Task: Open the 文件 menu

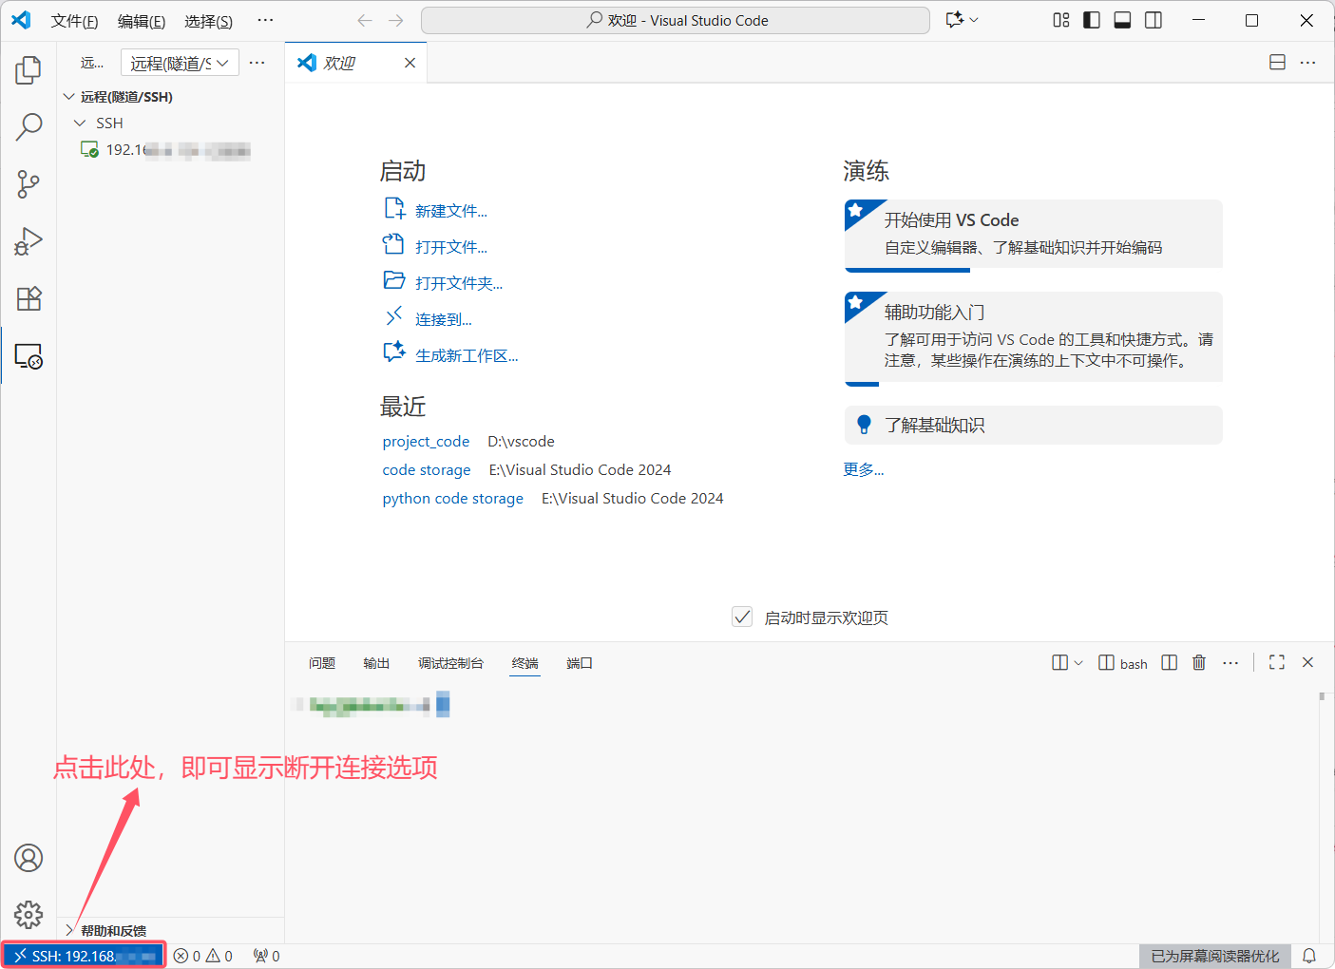Action: point(74,20)
